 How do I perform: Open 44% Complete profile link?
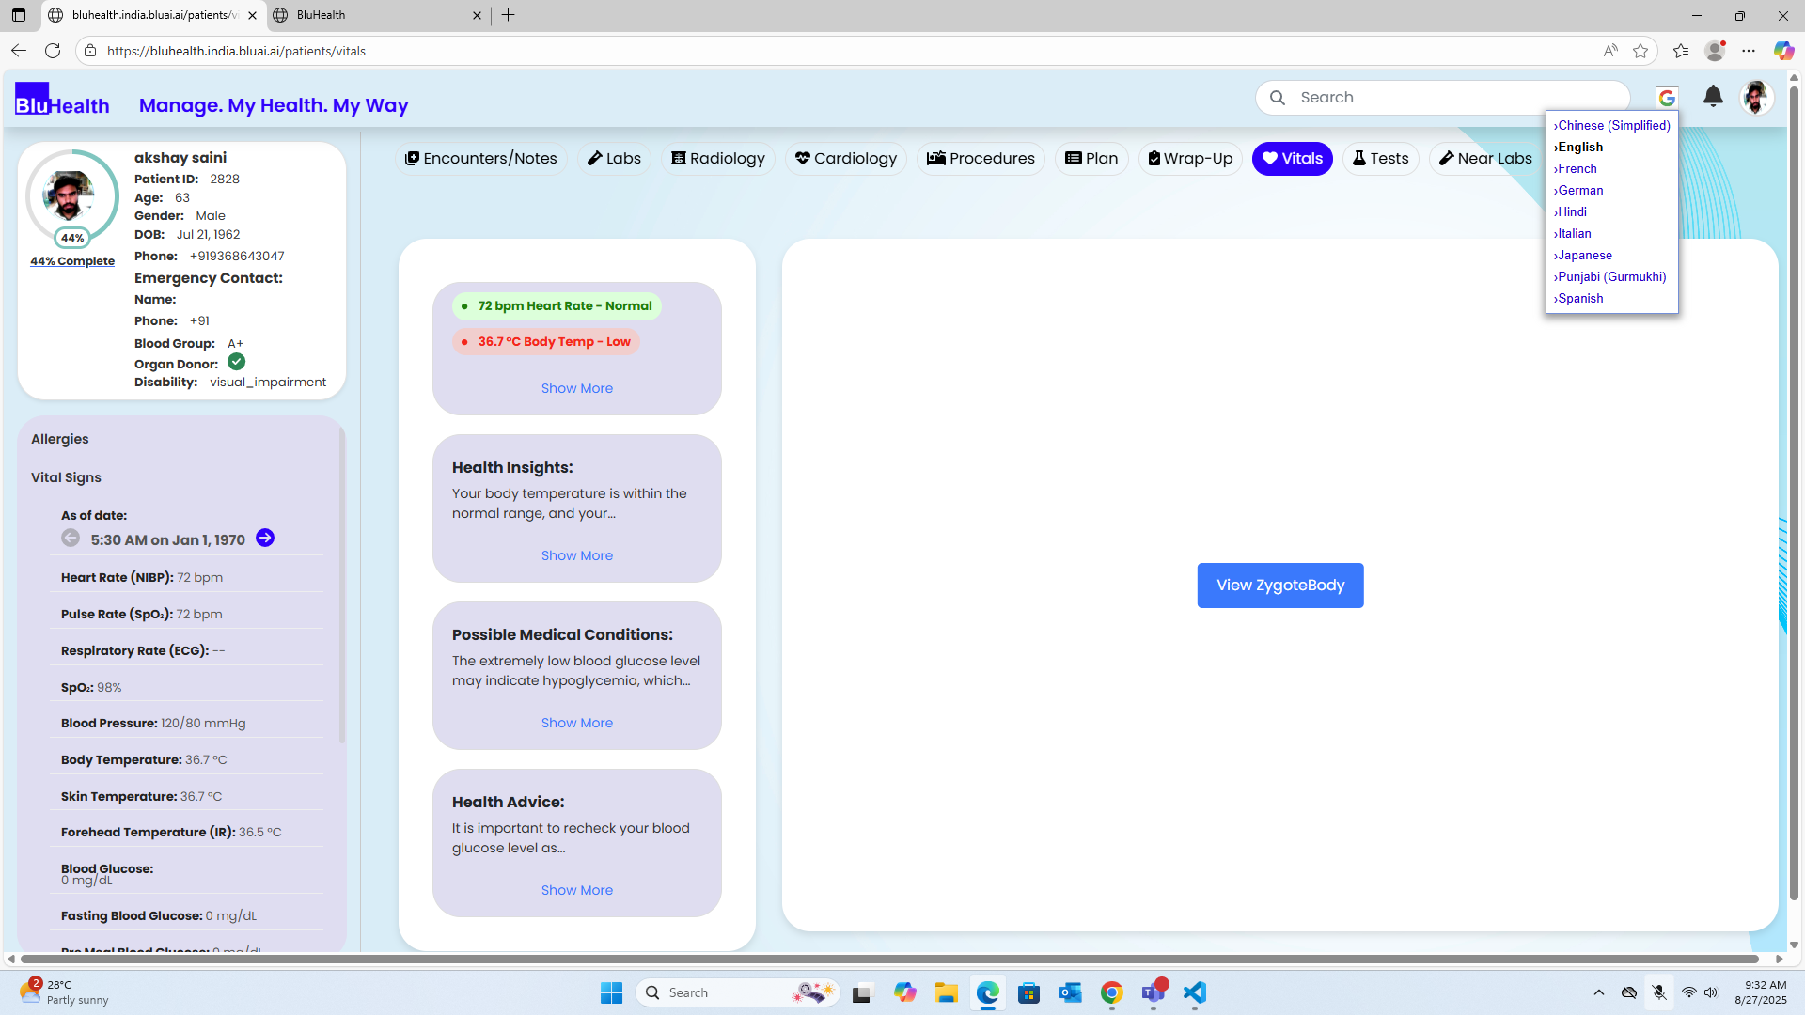[x=72, y=261]
